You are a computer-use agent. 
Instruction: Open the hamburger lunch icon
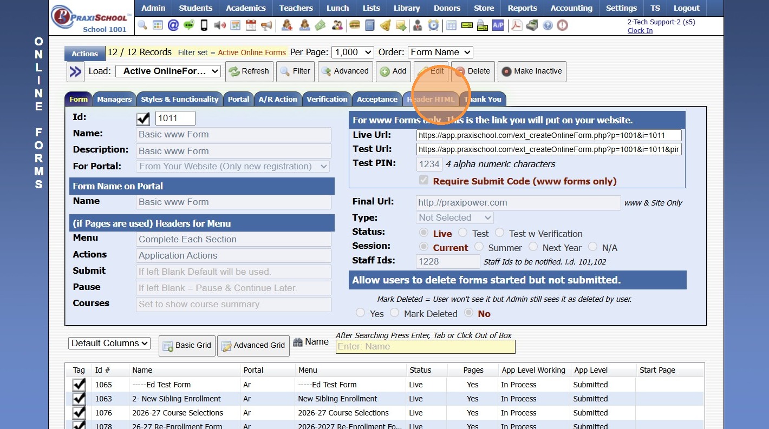(x=355, y=25)
